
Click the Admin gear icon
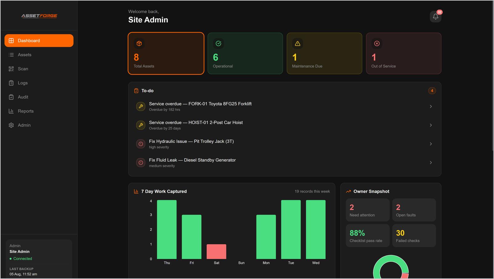(11, 125)
